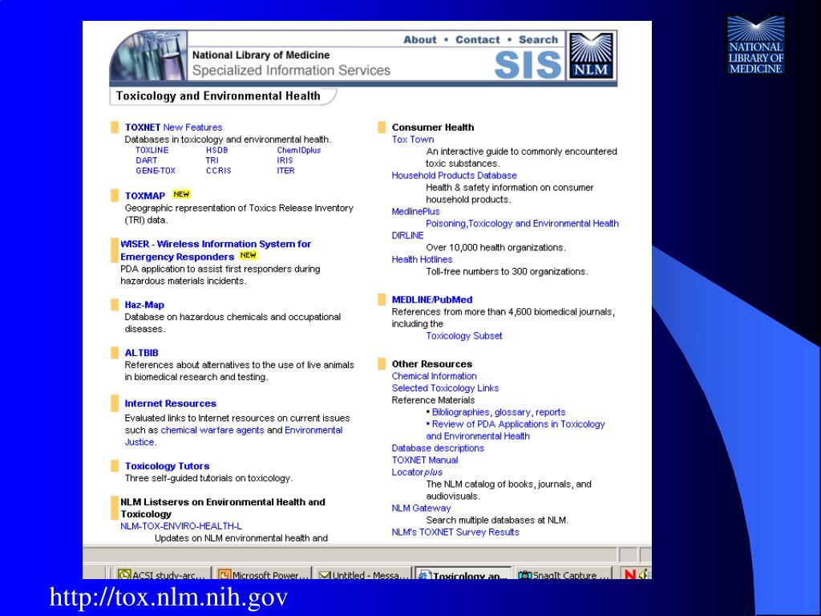Open the About page in header
Screen dimensions: 821x616
coord(419,40)
